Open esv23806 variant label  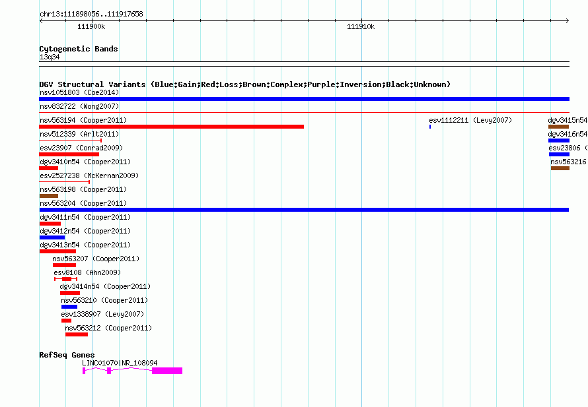pyautogui.click(x=568, y=148)
